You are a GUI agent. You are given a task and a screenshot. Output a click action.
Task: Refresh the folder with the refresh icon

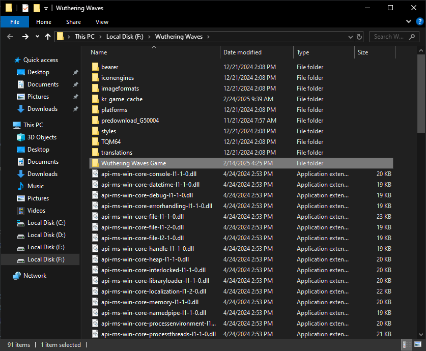[359, 37]
